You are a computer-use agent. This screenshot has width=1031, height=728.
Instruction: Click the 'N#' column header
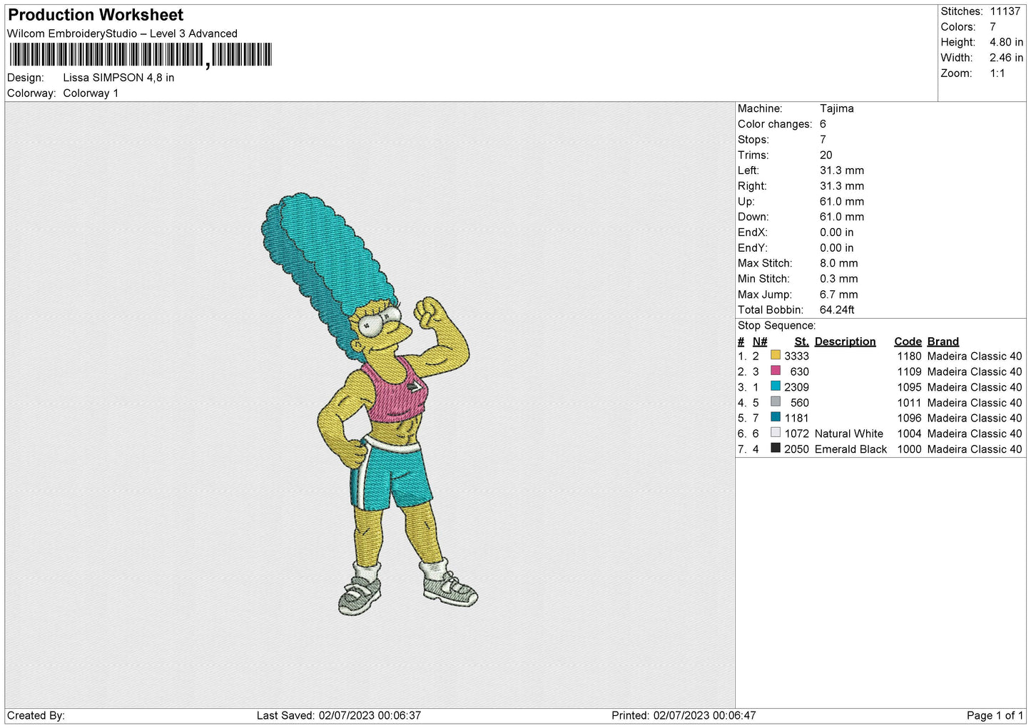coord(760,342)
